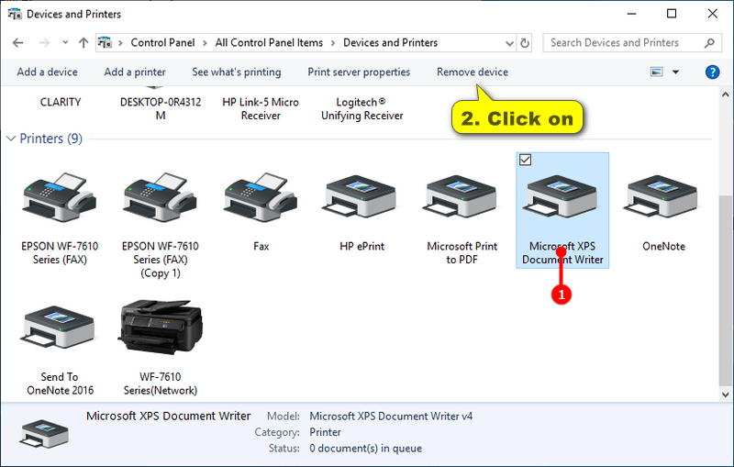The width and height of the screenshot is (734, 467).
Task: Refresh the Devices and Printers view
Action: click(525, 43)
